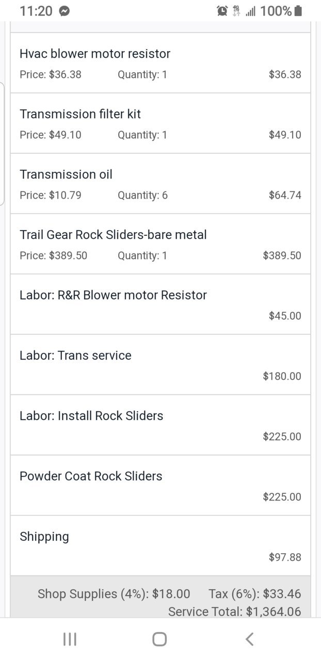Image resolution: width=321 pixels, height=660 pixels.
Task: Open Trail Gear Rock Sliders-bare metal row
Action: pos(160,244)
